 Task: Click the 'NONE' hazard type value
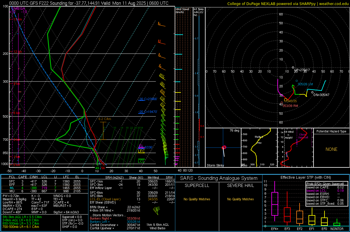click(332, 149)
